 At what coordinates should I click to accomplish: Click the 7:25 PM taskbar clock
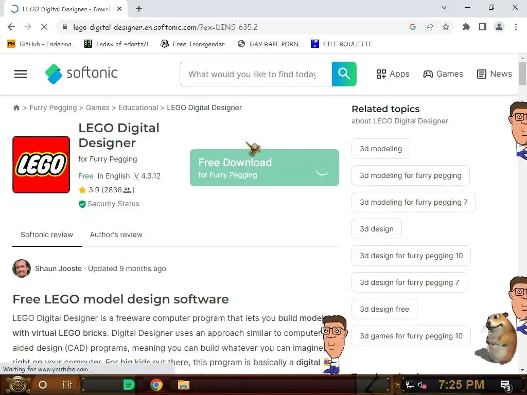(x=462, y=385)
